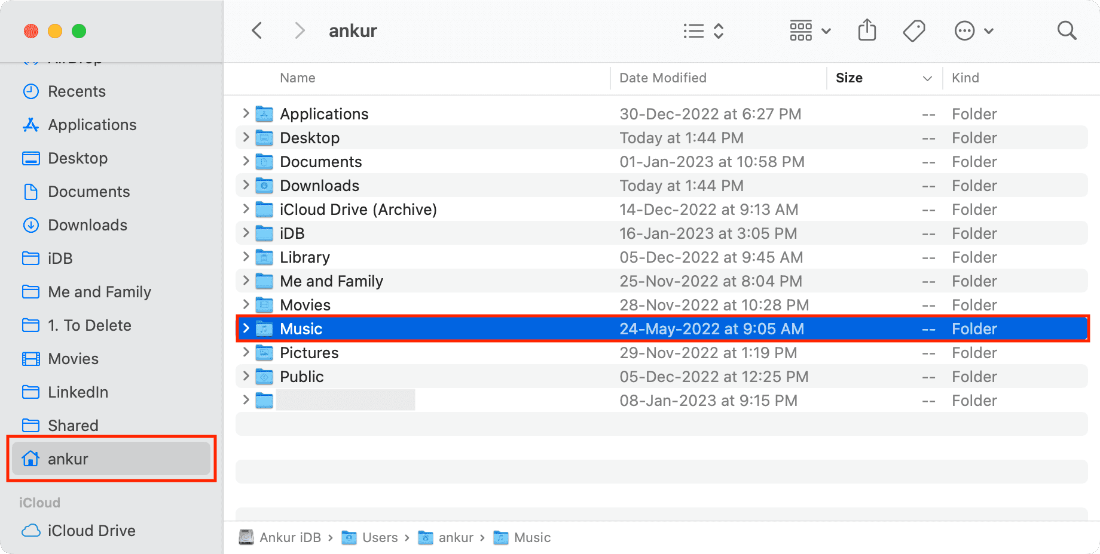
Task: Open the group-by grid dropdown
Action: tap(810, 30)
